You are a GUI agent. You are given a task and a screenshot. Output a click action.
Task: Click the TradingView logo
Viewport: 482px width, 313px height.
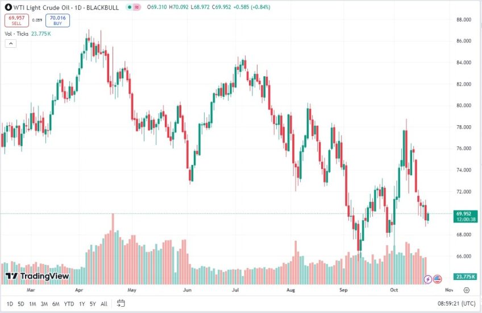(x=38, y=276)
